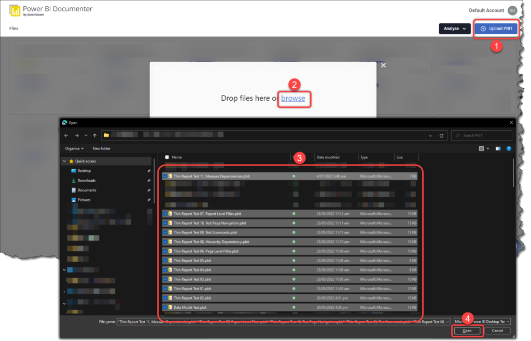This screenshot has height=341, width=531.
Task: Expand the File name history dropdown
Action: [x=448, y=322]
